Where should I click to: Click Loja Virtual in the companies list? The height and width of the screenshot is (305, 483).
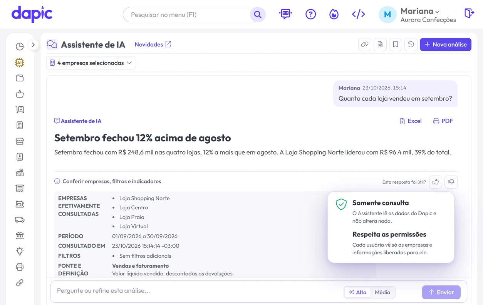pyautogui.click(x=134, y=226)
